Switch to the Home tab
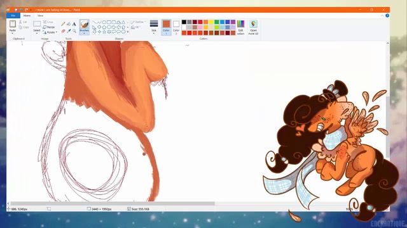Screen dimensions: 407x228 click(27, 16)
